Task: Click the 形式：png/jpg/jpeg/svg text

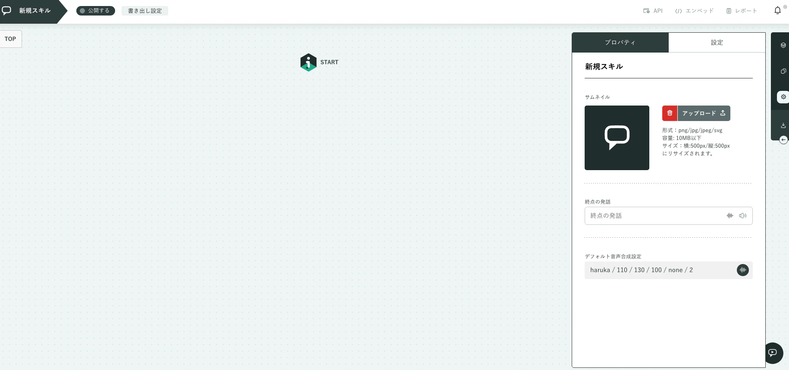Action: (x=692, y=130)
